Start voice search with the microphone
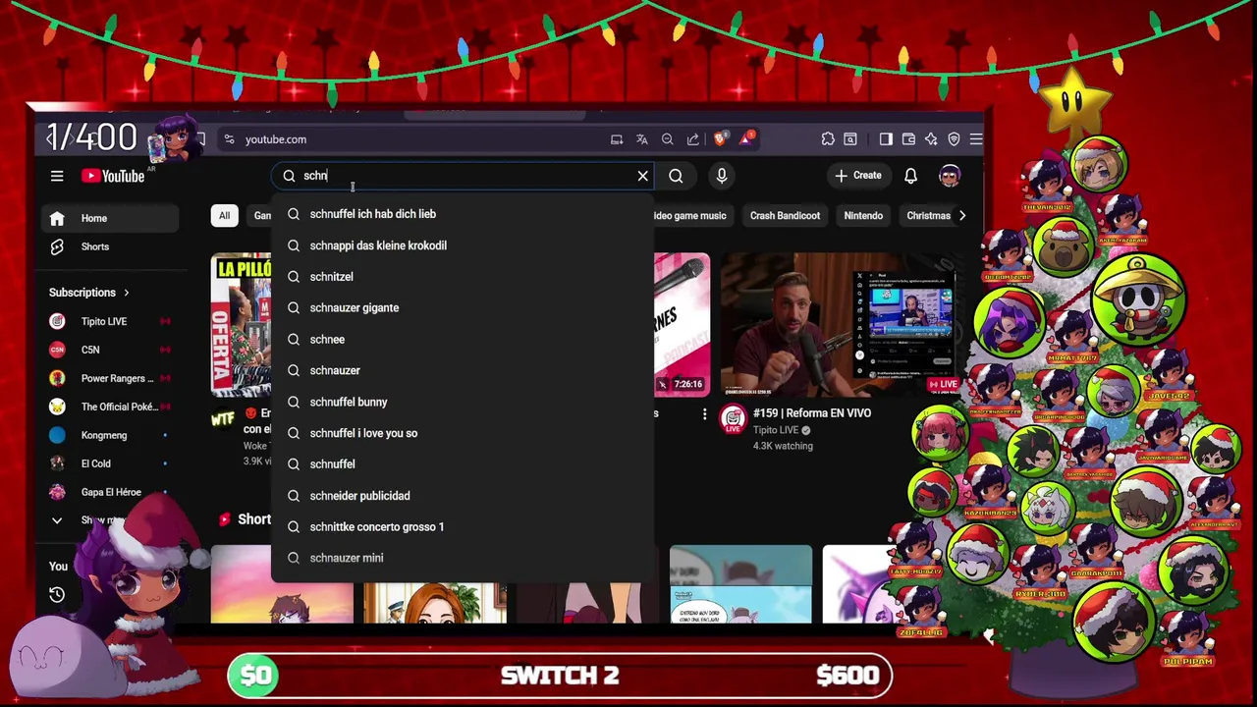The height and width of the screenshot is (707, 1257). tap(722, 176)
